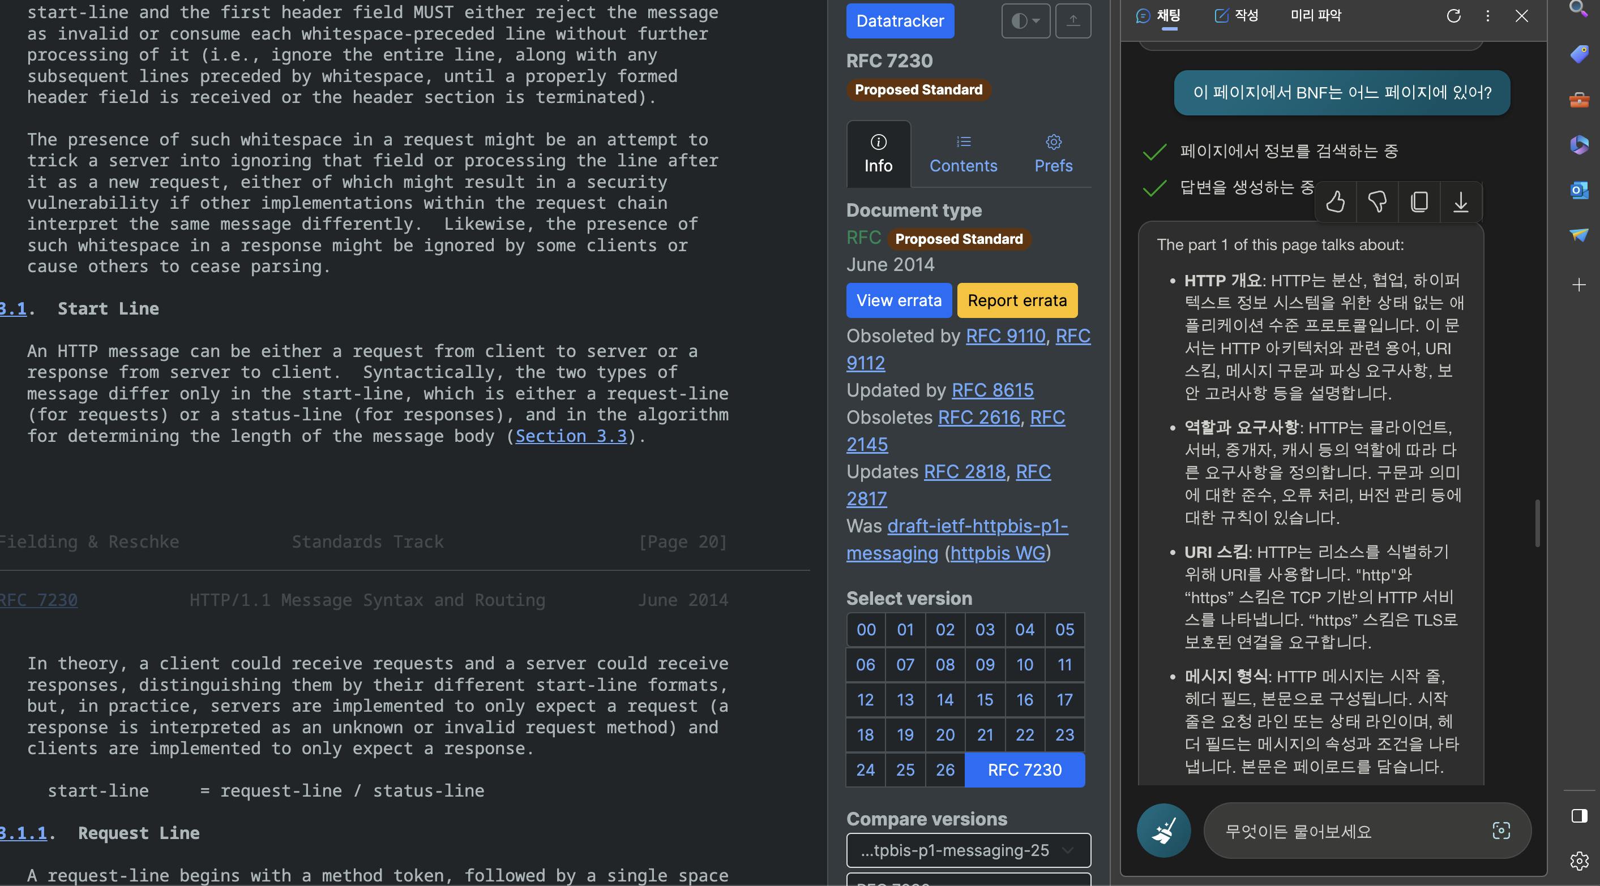Open Outlook from the browser sidebar

coord(1579,190)
